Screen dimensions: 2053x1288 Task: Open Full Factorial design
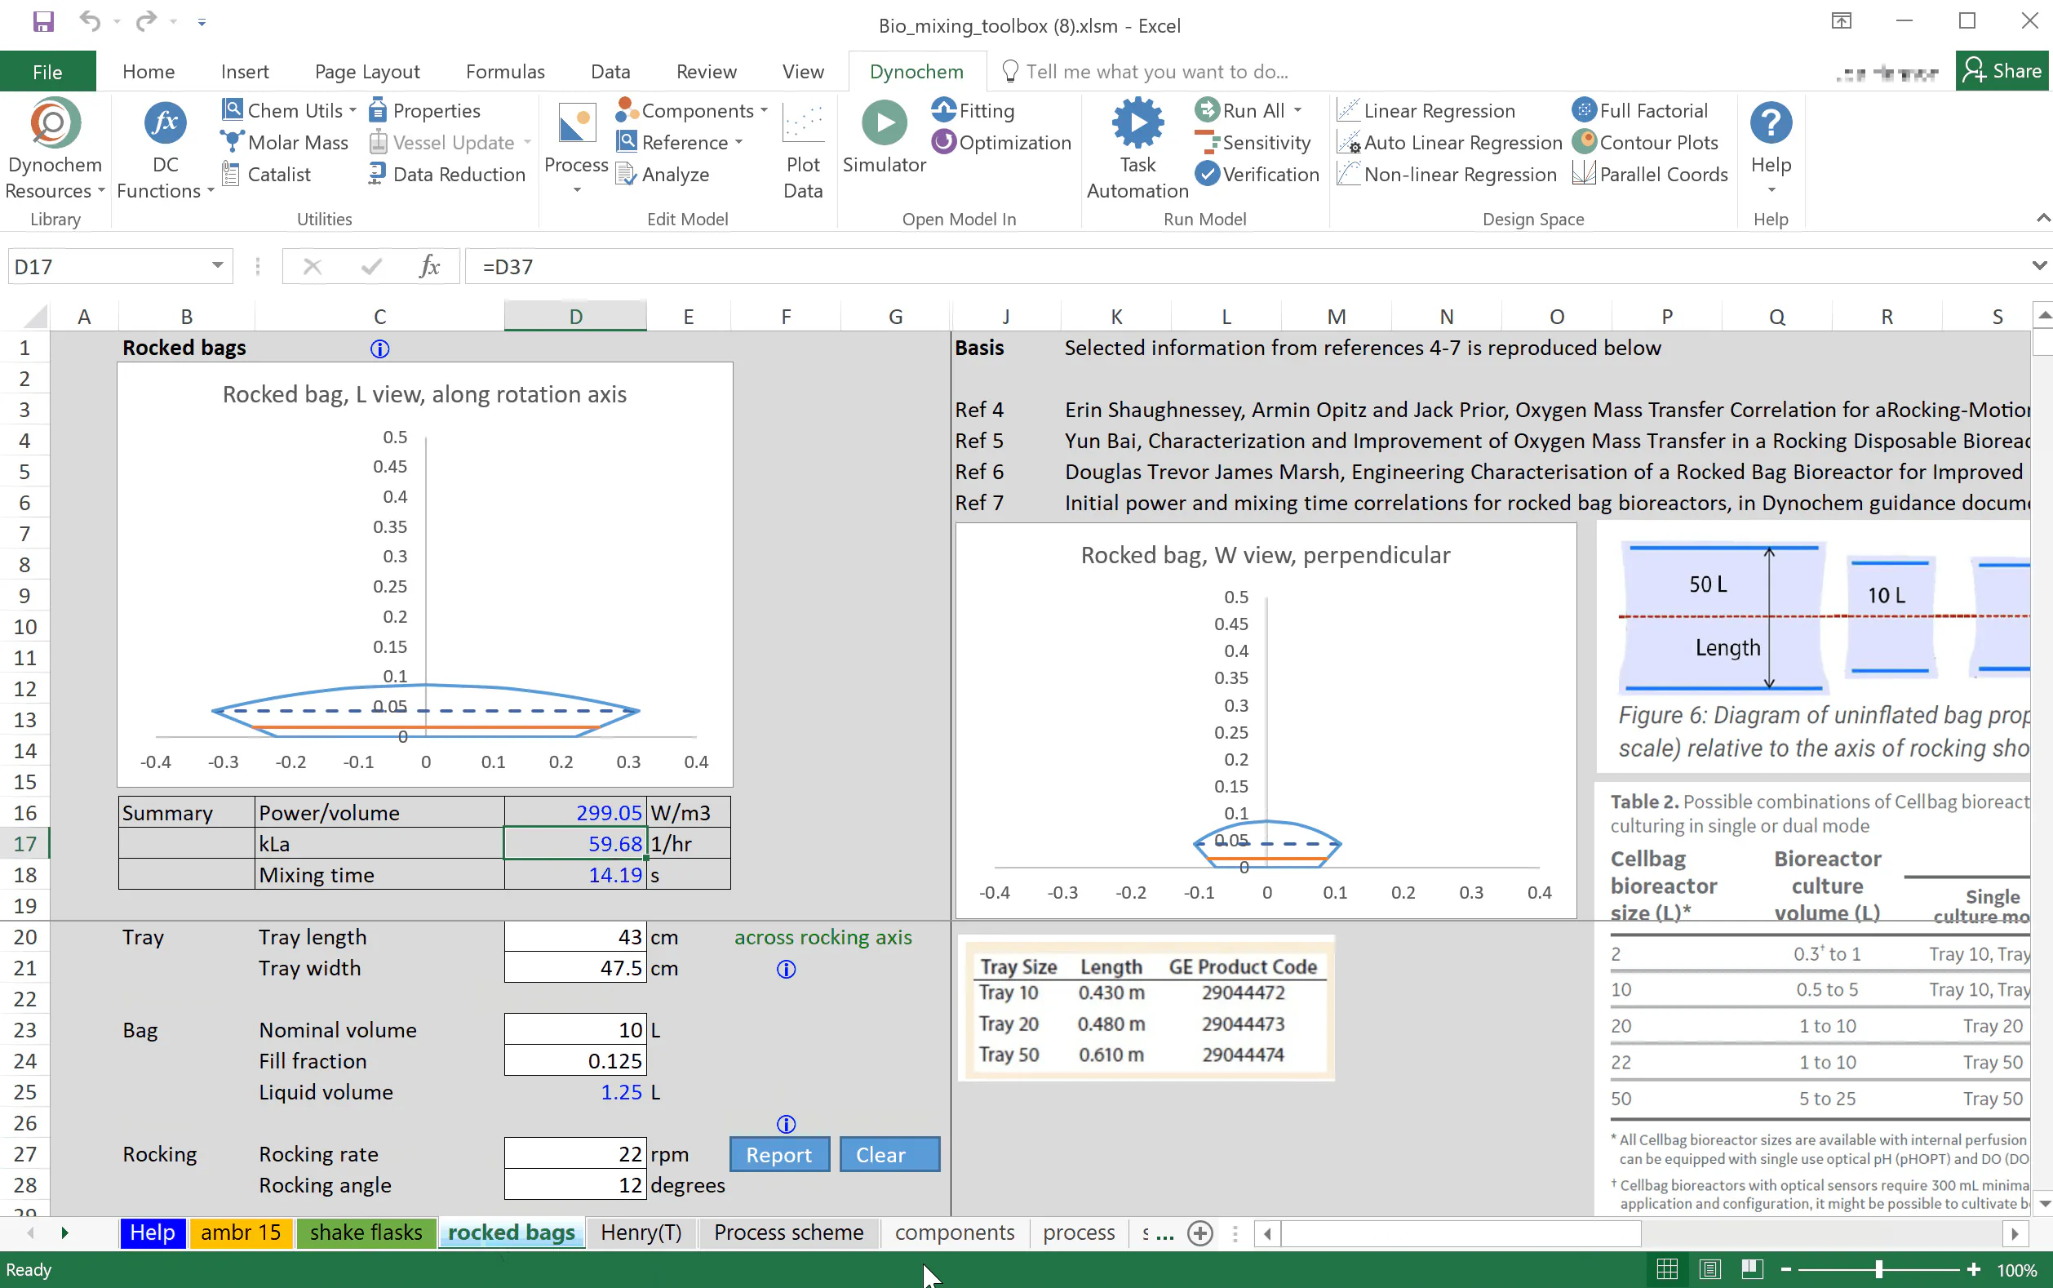click(1640, 111)
